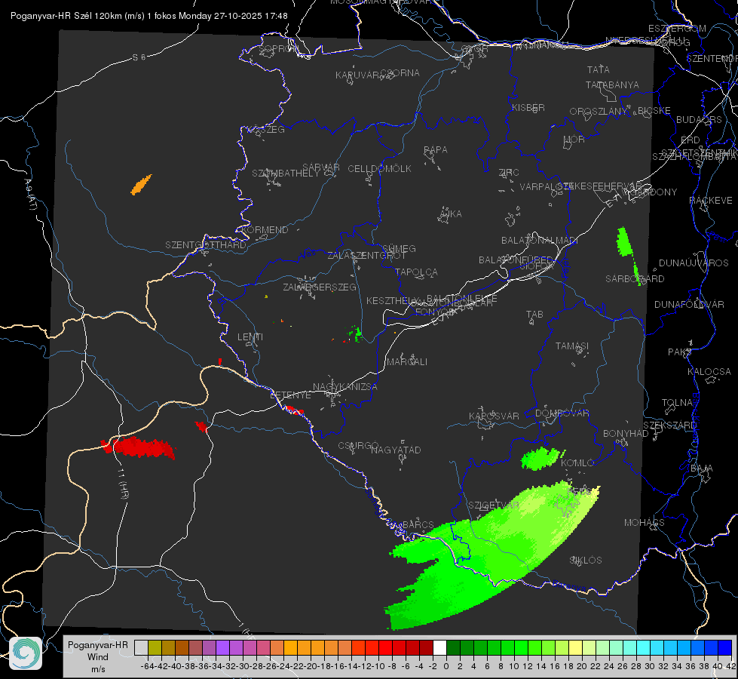
Task: Click the RACKEVE city label
Action: 711,201
